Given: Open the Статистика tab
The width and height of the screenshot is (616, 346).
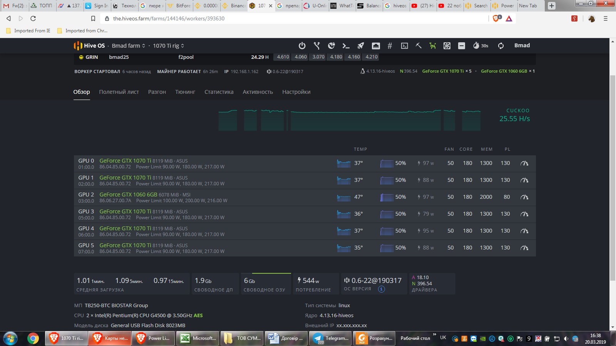Looking at the screenshot, I should (219, 92).
